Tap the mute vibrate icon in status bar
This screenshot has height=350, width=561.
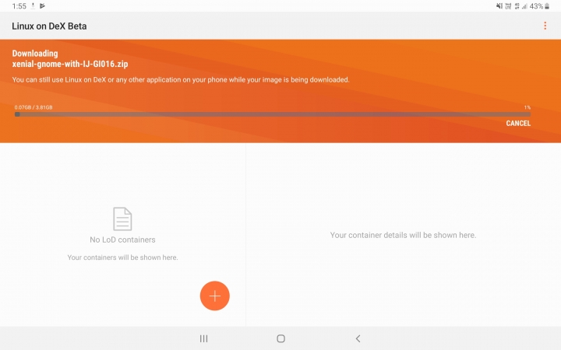click(499, 6)
